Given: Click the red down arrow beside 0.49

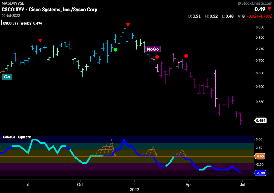Looking at the screenshot, I should pyautogui.click(x=269, y=9).
